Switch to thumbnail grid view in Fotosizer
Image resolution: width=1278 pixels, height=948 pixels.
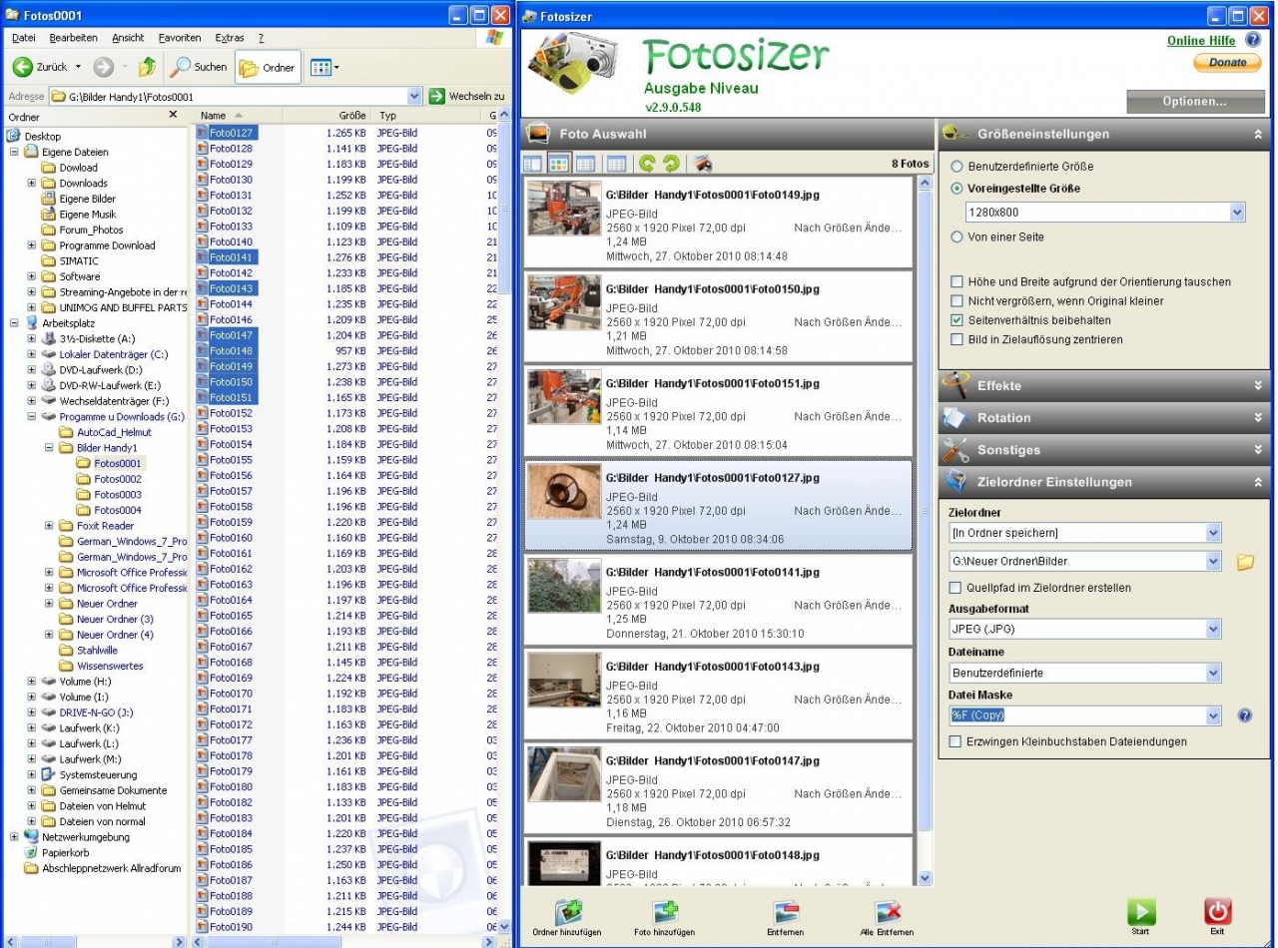pyautogui.click(x=559, y=164)
